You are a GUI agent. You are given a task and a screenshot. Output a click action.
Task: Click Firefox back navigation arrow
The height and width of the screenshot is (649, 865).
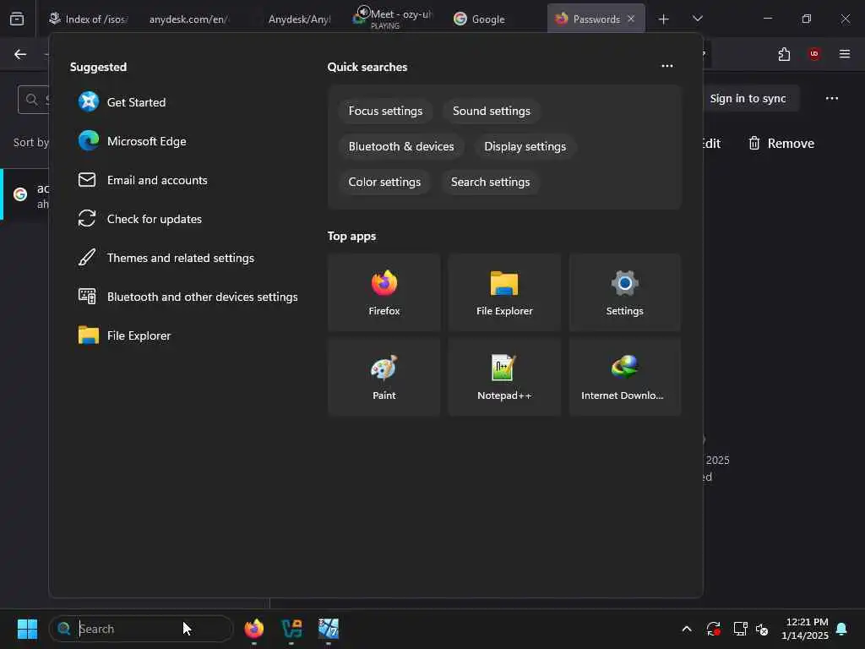point(20,54)
